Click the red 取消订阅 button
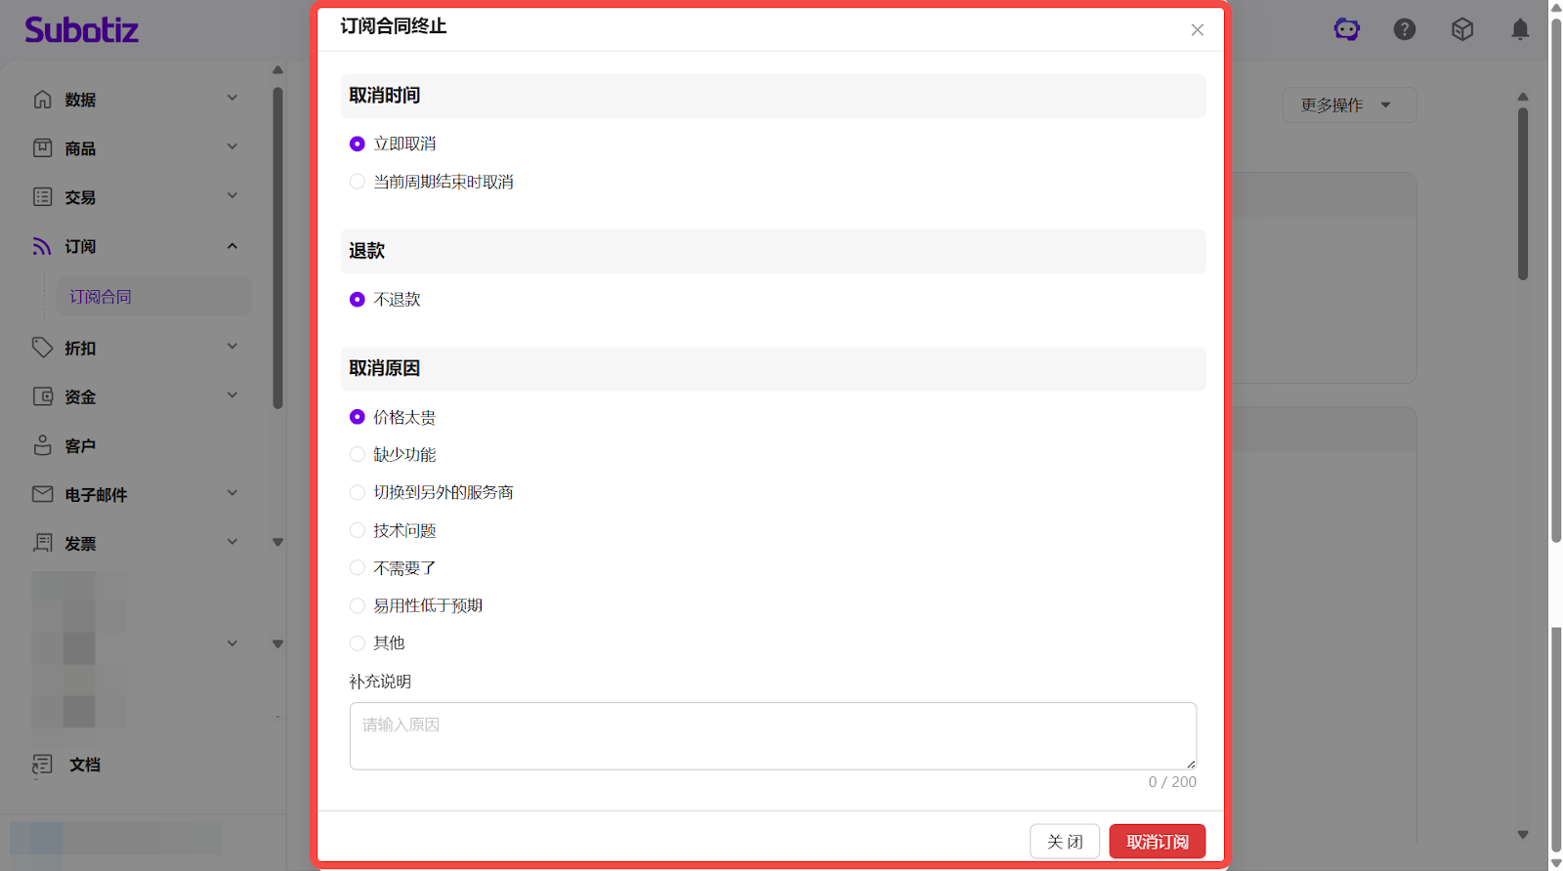Viewport: 1563px width, 871px height. click(x=1157, y=842)
